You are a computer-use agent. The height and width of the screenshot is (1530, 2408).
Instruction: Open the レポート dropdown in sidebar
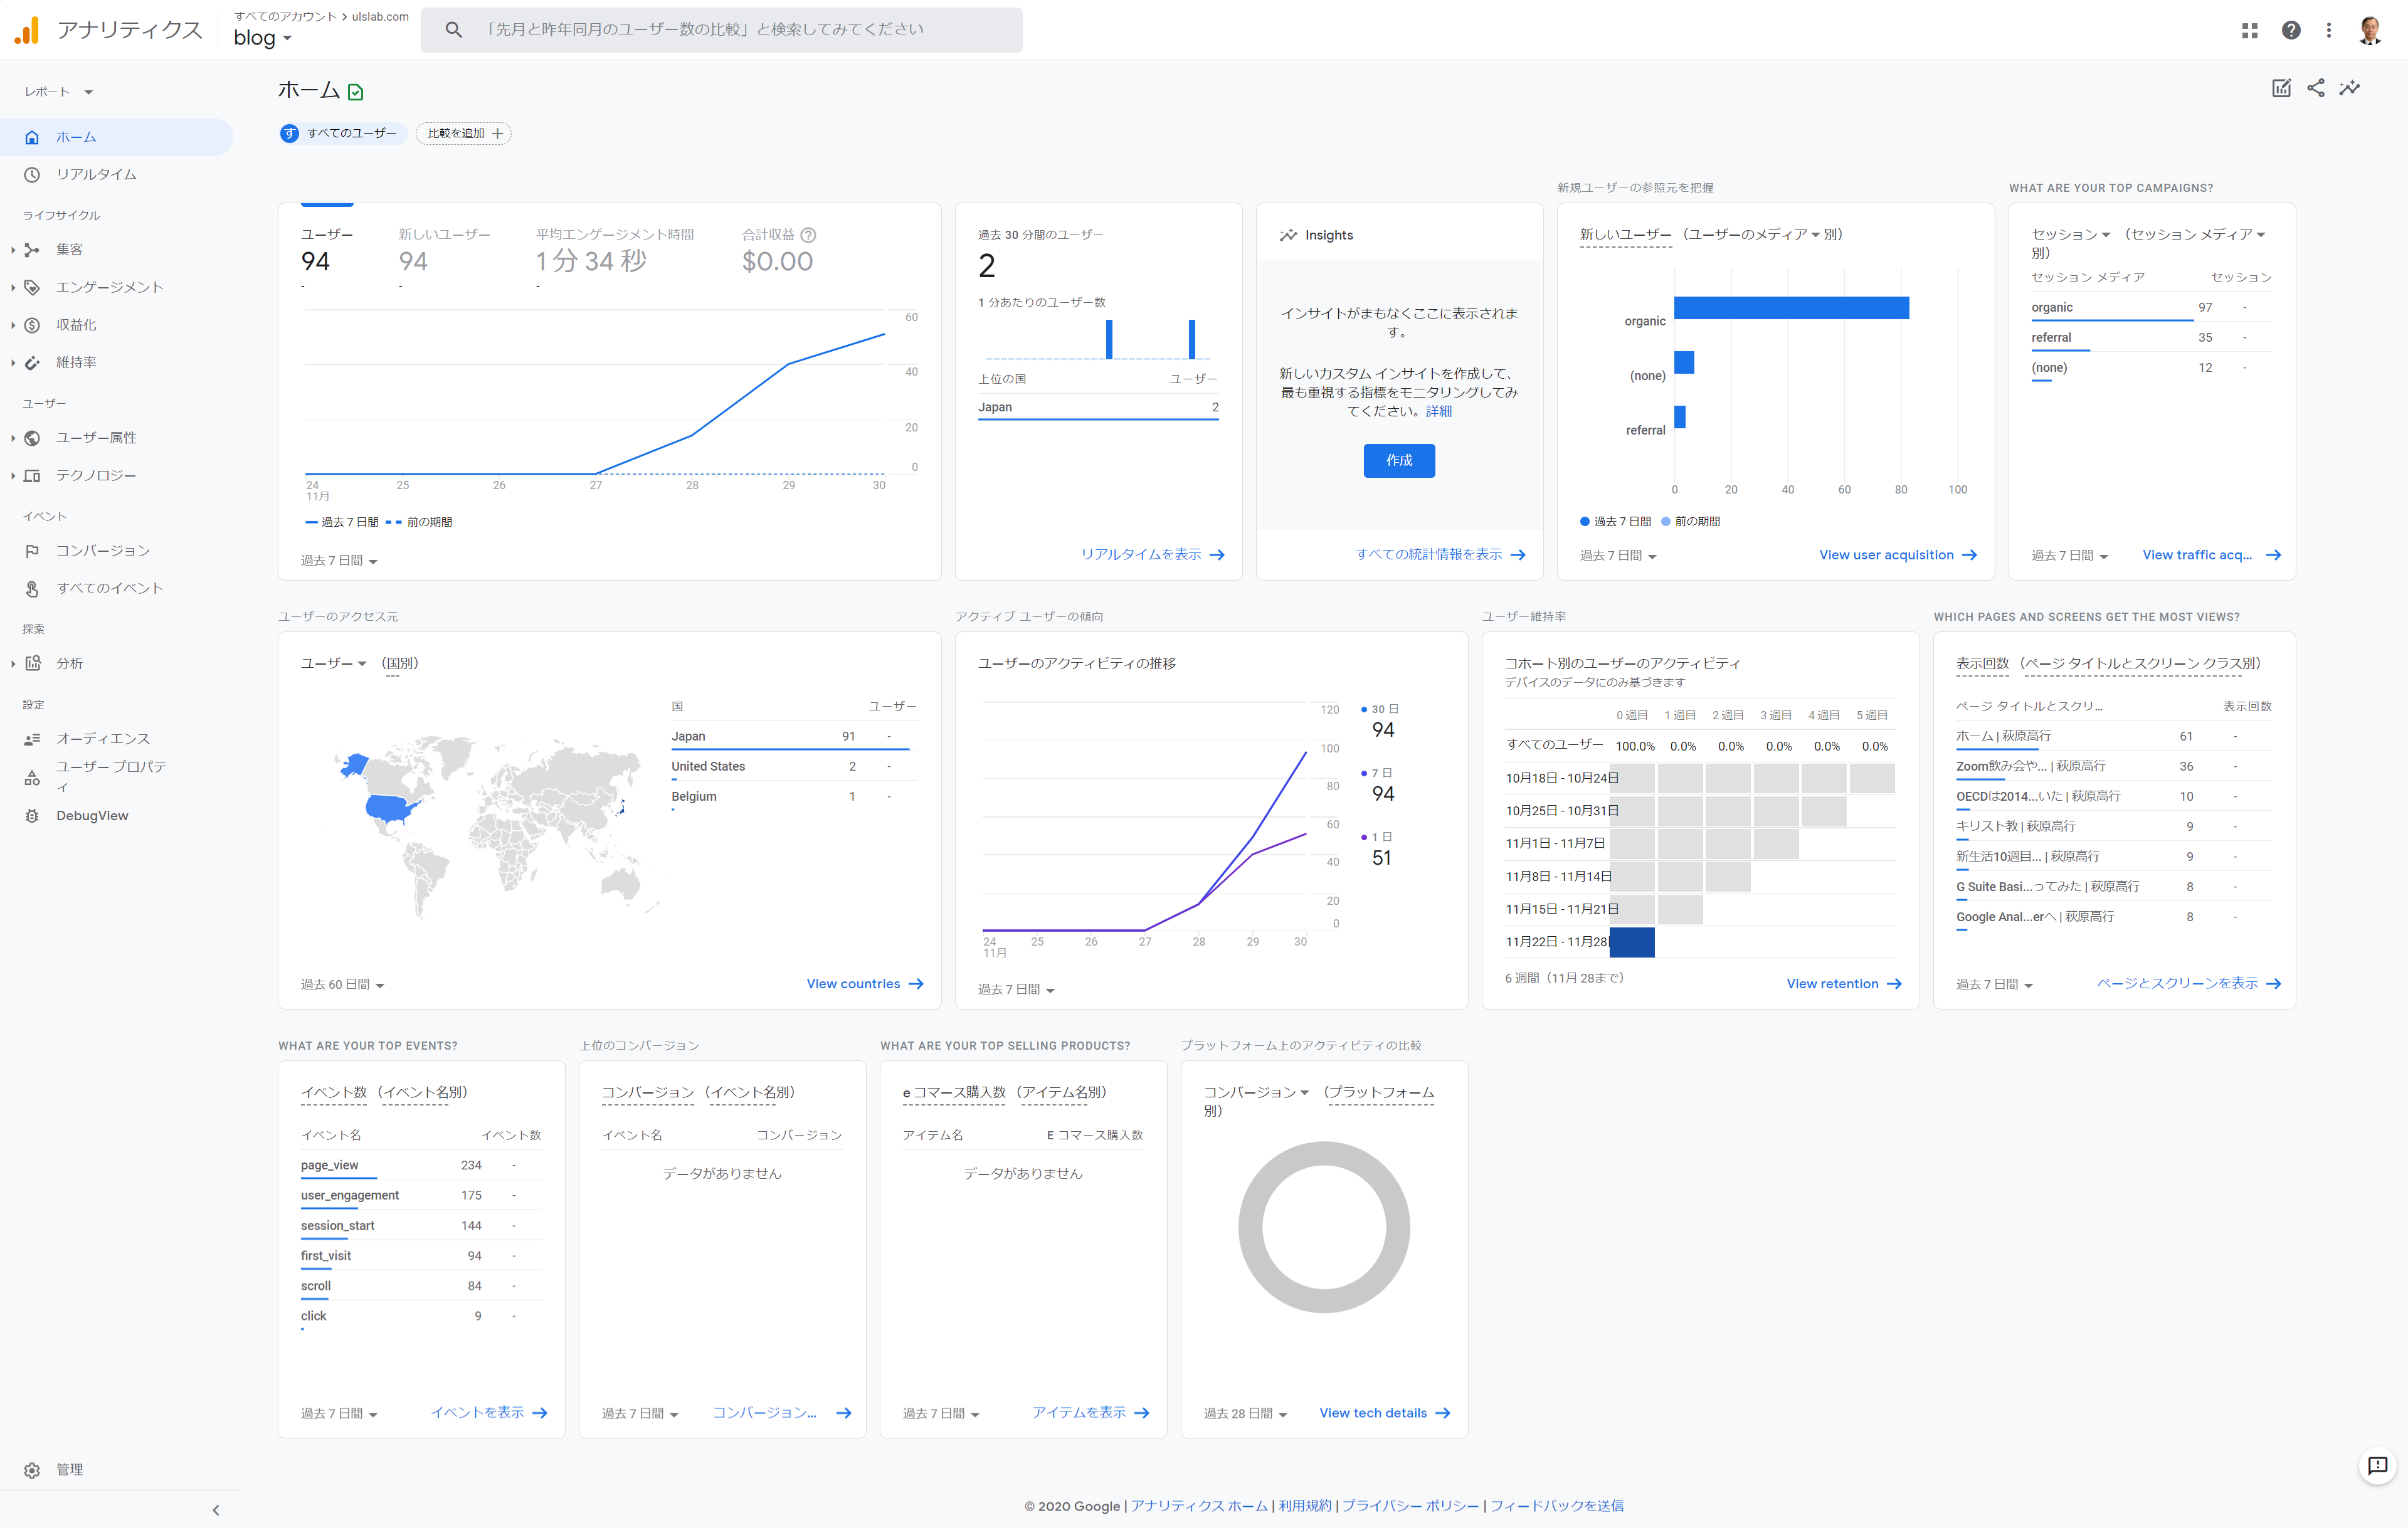(58, 92)
